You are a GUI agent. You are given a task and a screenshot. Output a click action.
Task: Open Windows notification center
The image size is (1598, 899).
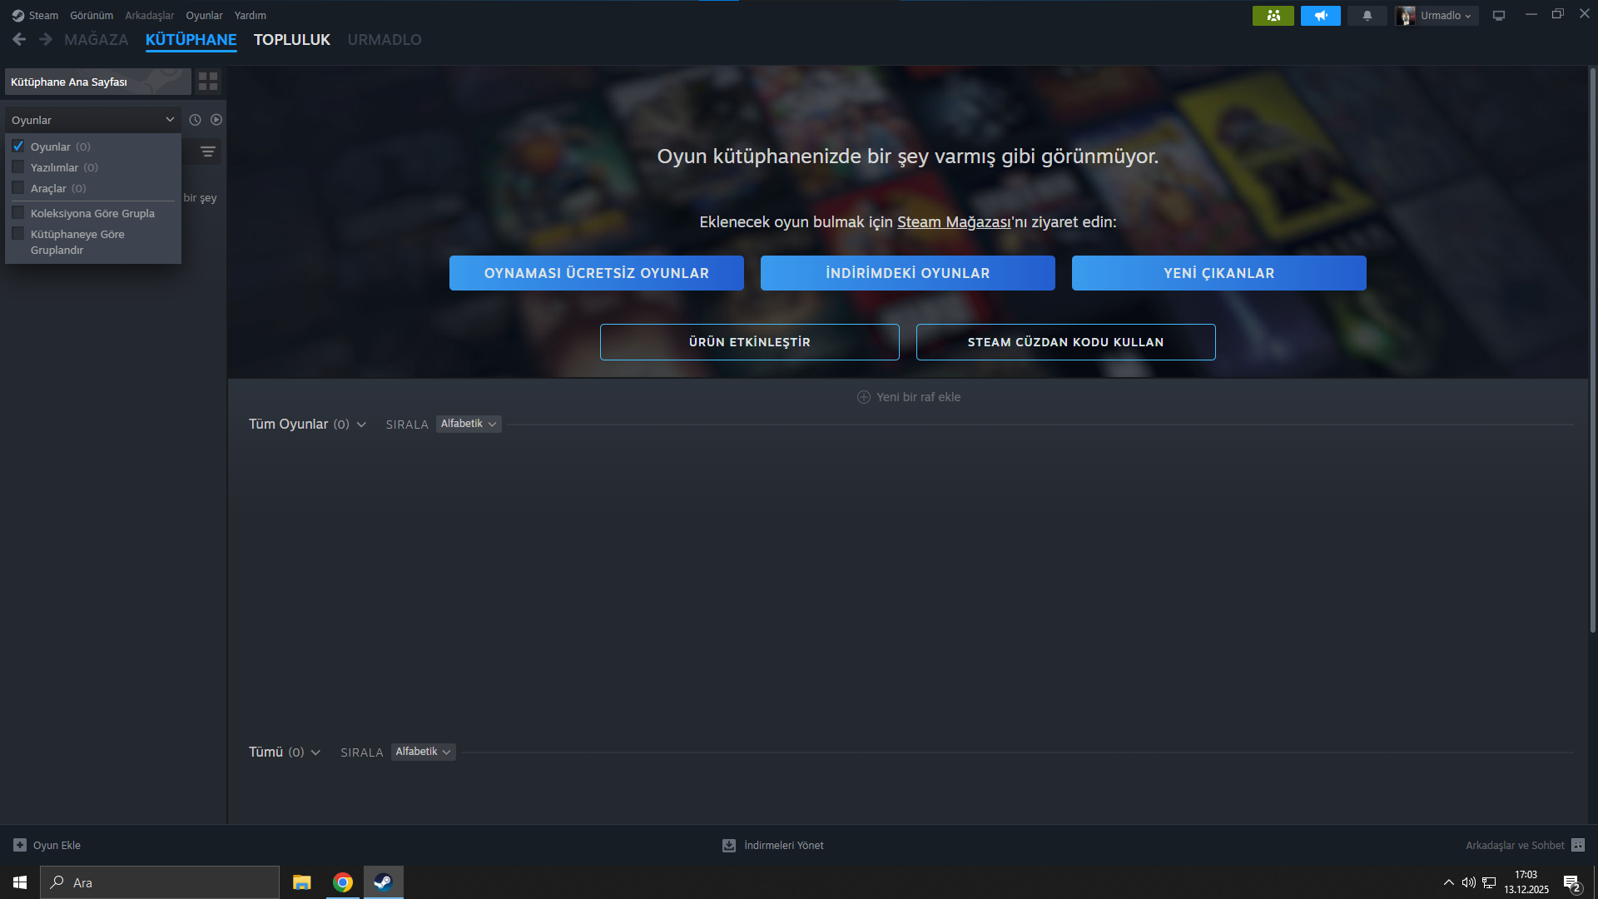pos(1572,883)
